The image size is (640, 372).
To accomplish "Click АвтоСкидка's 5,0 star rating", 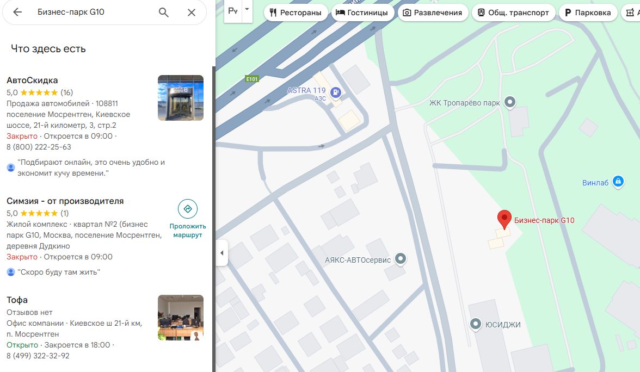I will tap(40, 92).
